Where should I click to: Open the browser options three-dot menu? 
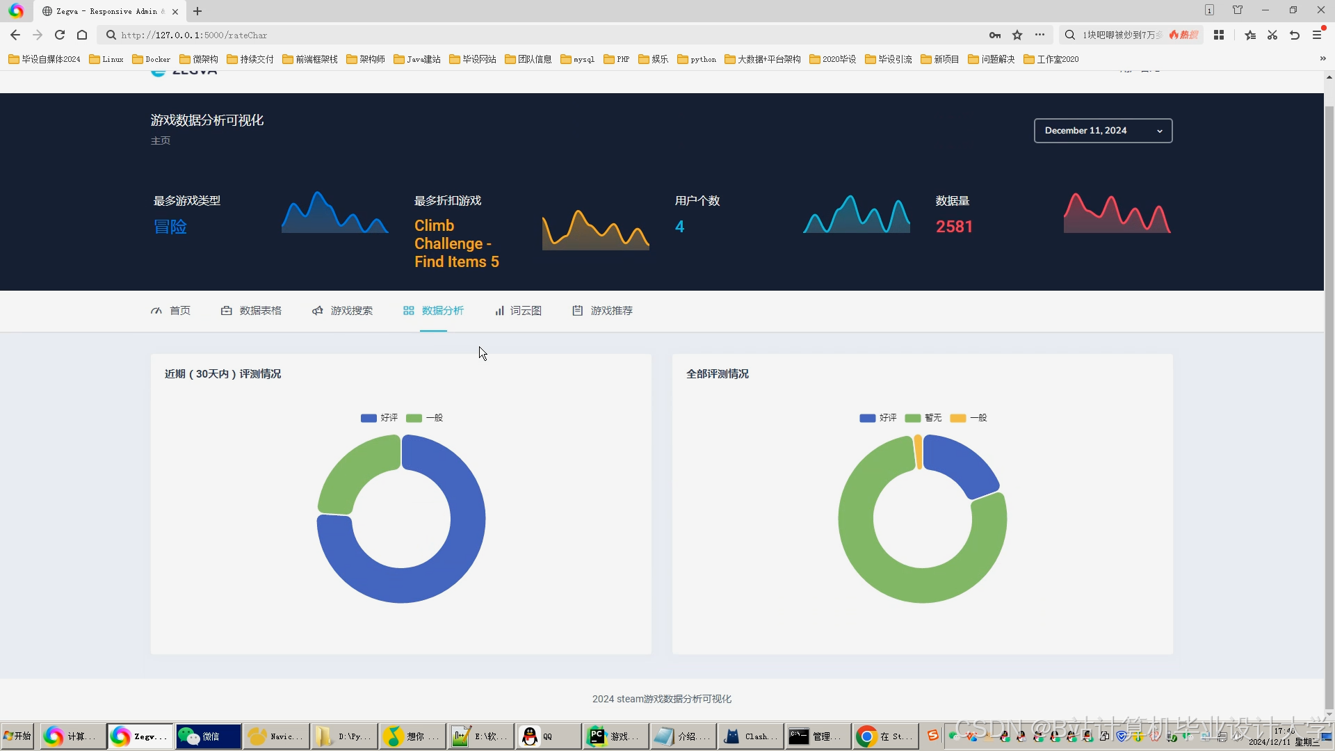[x=1039, y=35]
